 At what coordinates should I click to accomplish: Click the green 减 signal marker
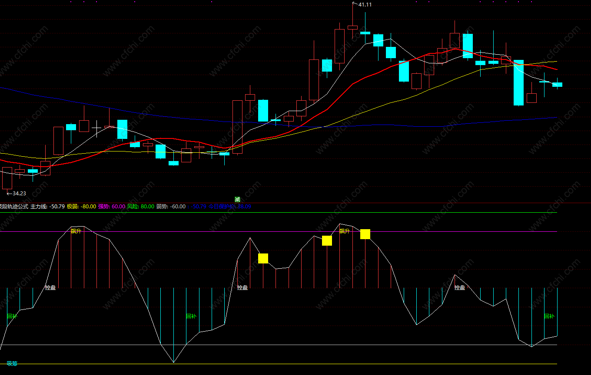tap(237, 200)
